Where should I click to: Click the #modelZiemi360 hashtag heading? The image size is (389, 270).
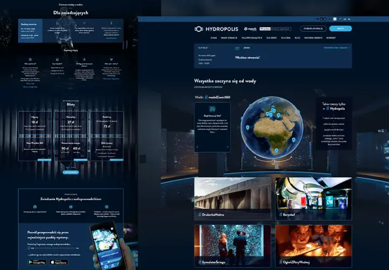point(218,97)
